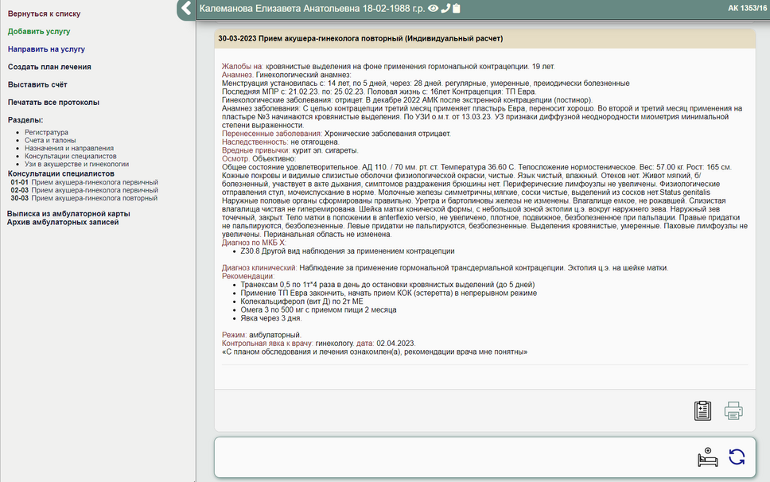Screen dimensions: 770x482
Task: Go back via 'Вернуться к списку'
Action: [x=44, y=14]
